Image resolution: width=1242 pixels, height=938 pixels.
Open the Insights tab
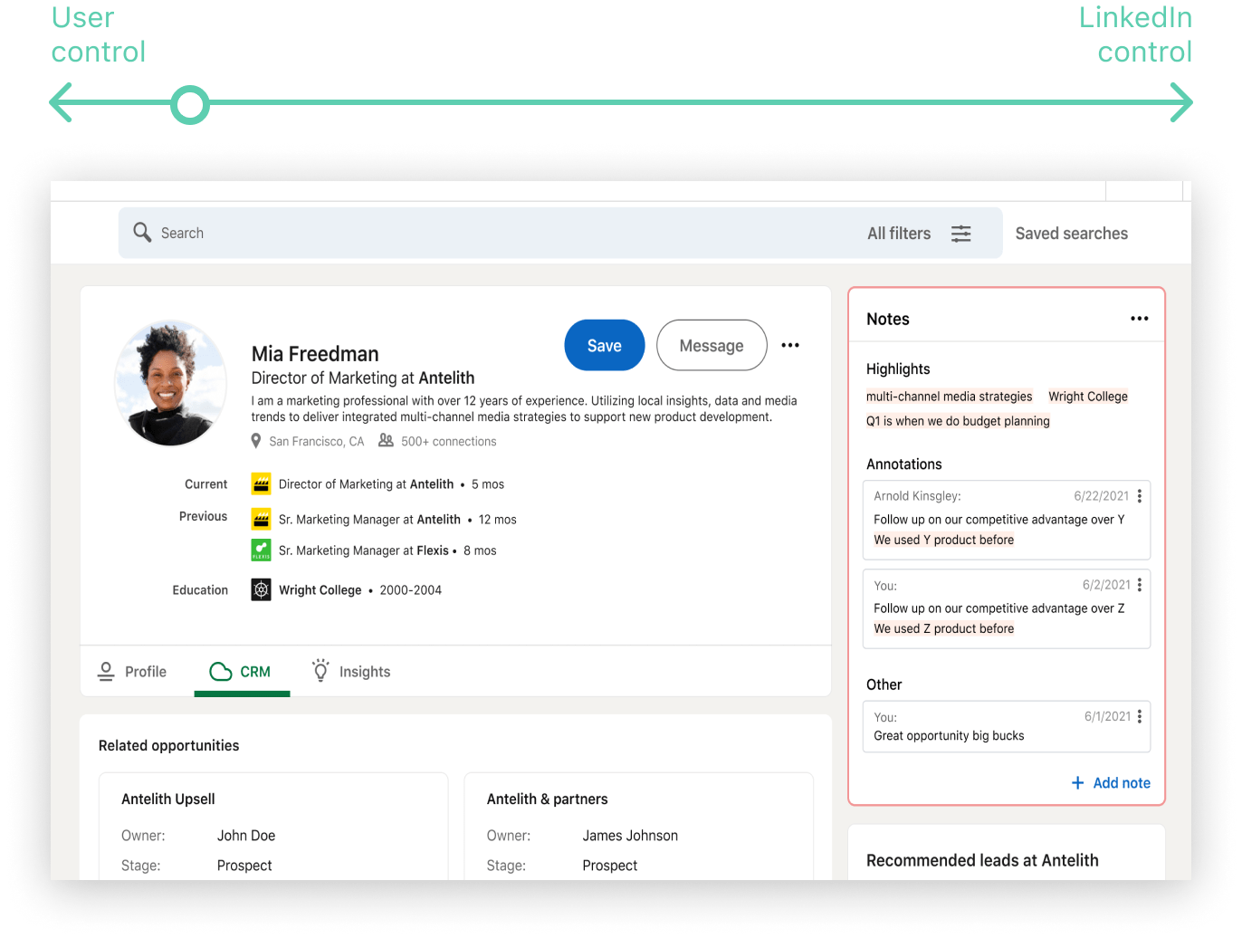click(351, 672)
